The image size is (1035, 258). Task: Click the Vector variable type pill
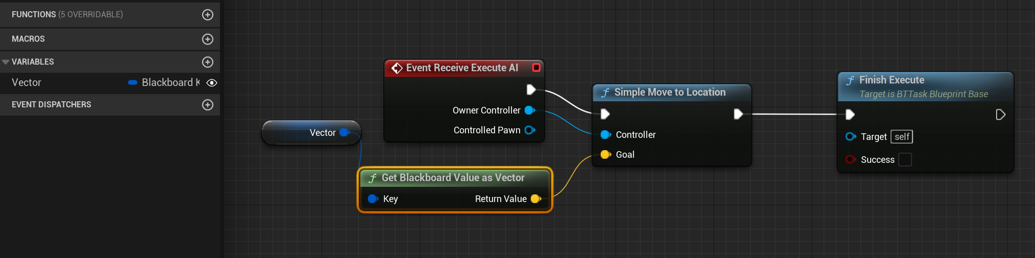click(133, 82)
